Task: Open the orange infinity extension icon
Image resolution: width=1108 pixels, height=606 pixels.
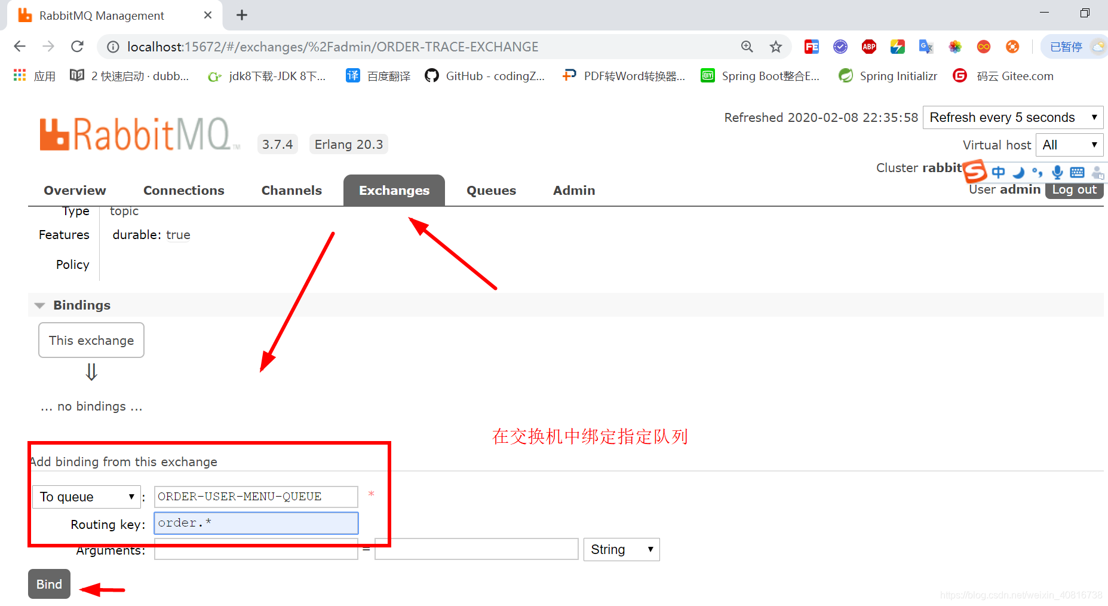Action: click(983, 47)
